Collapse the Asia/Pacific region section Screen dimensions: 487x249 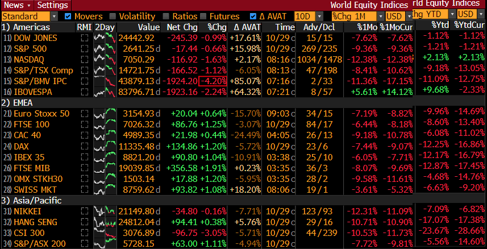[32, 201]
